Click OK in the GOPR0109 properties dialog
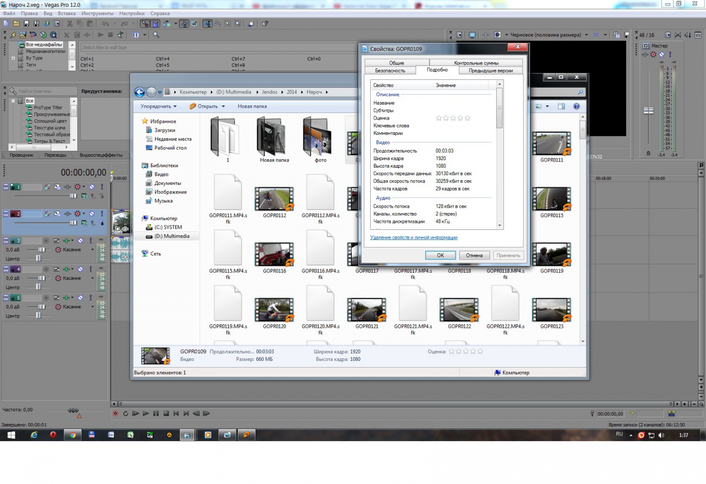This screenshot has height=484, width=706. tap(440, 255)
